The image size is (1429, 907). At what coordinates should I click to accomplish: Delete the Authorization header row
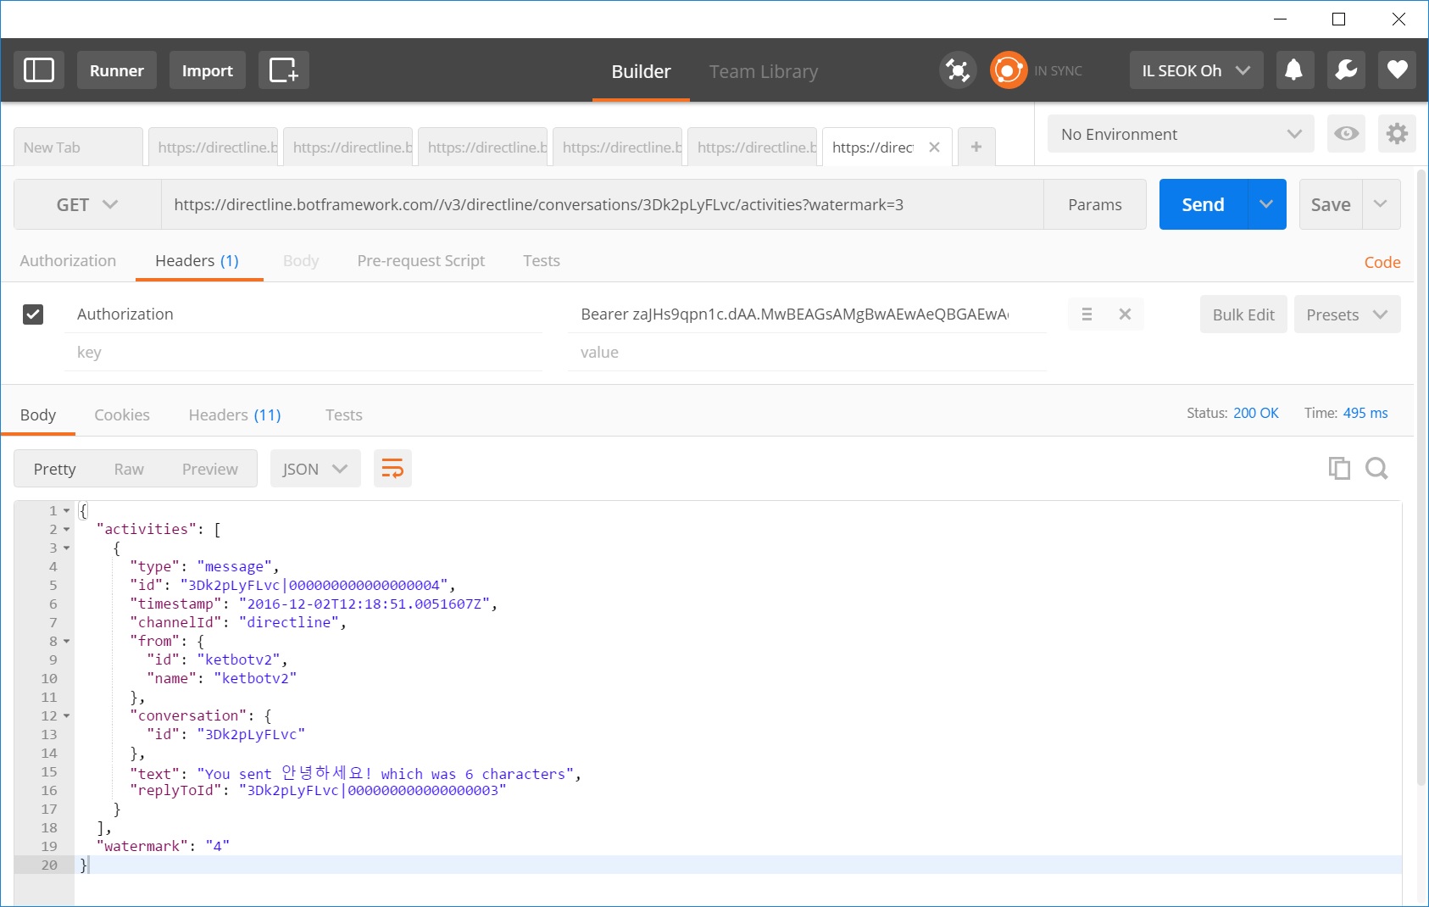click(1125, 314)
